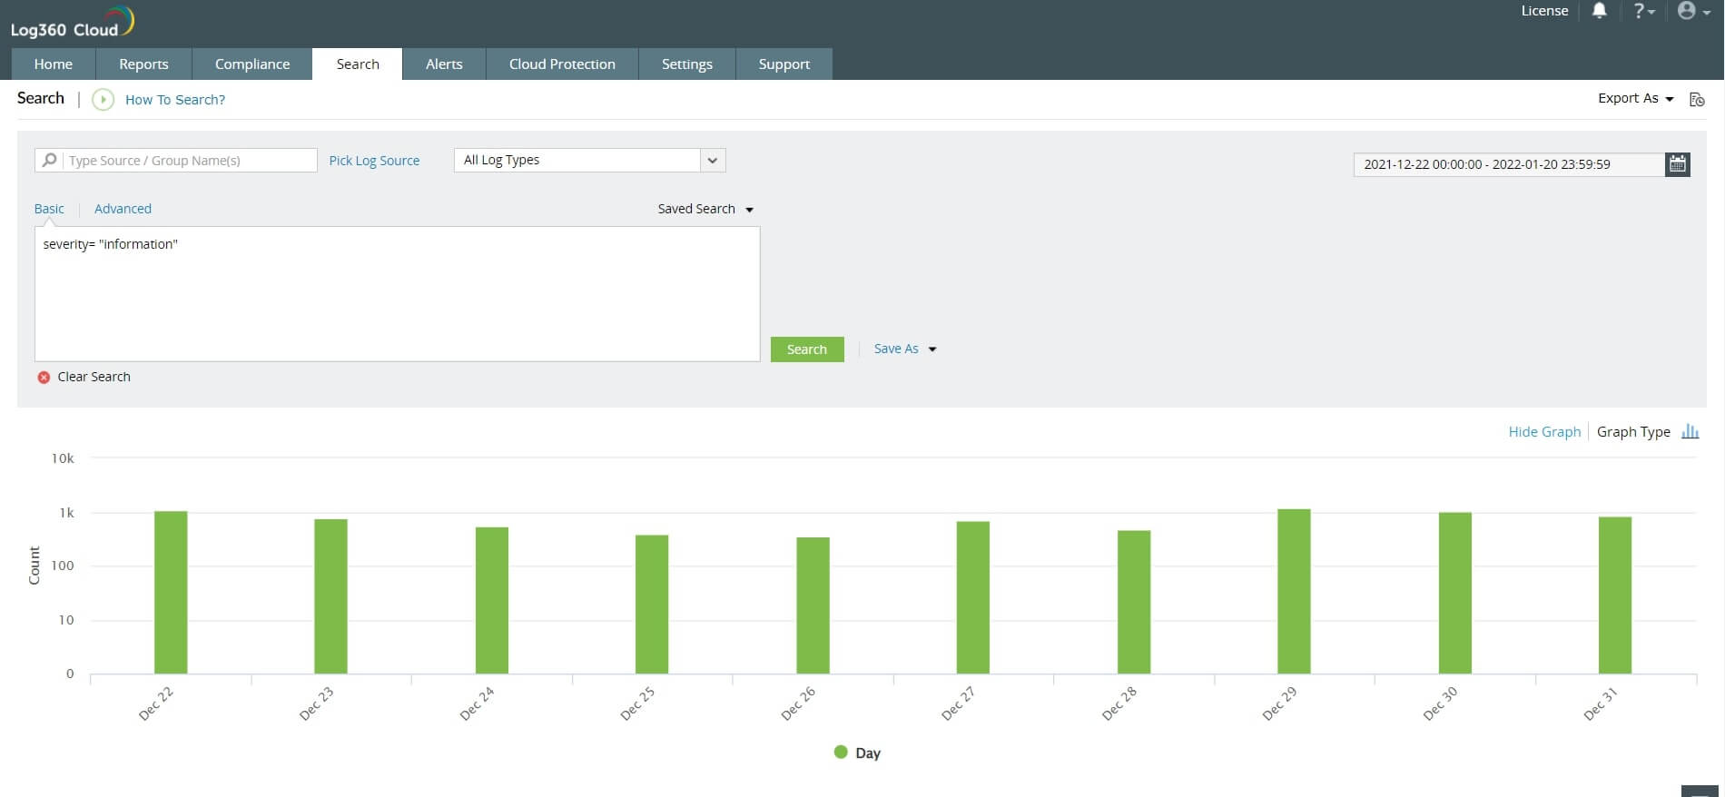Click the red Clear Search icon
The height and width of the screenshot is (797, 1725).
[x=44, y=377]
